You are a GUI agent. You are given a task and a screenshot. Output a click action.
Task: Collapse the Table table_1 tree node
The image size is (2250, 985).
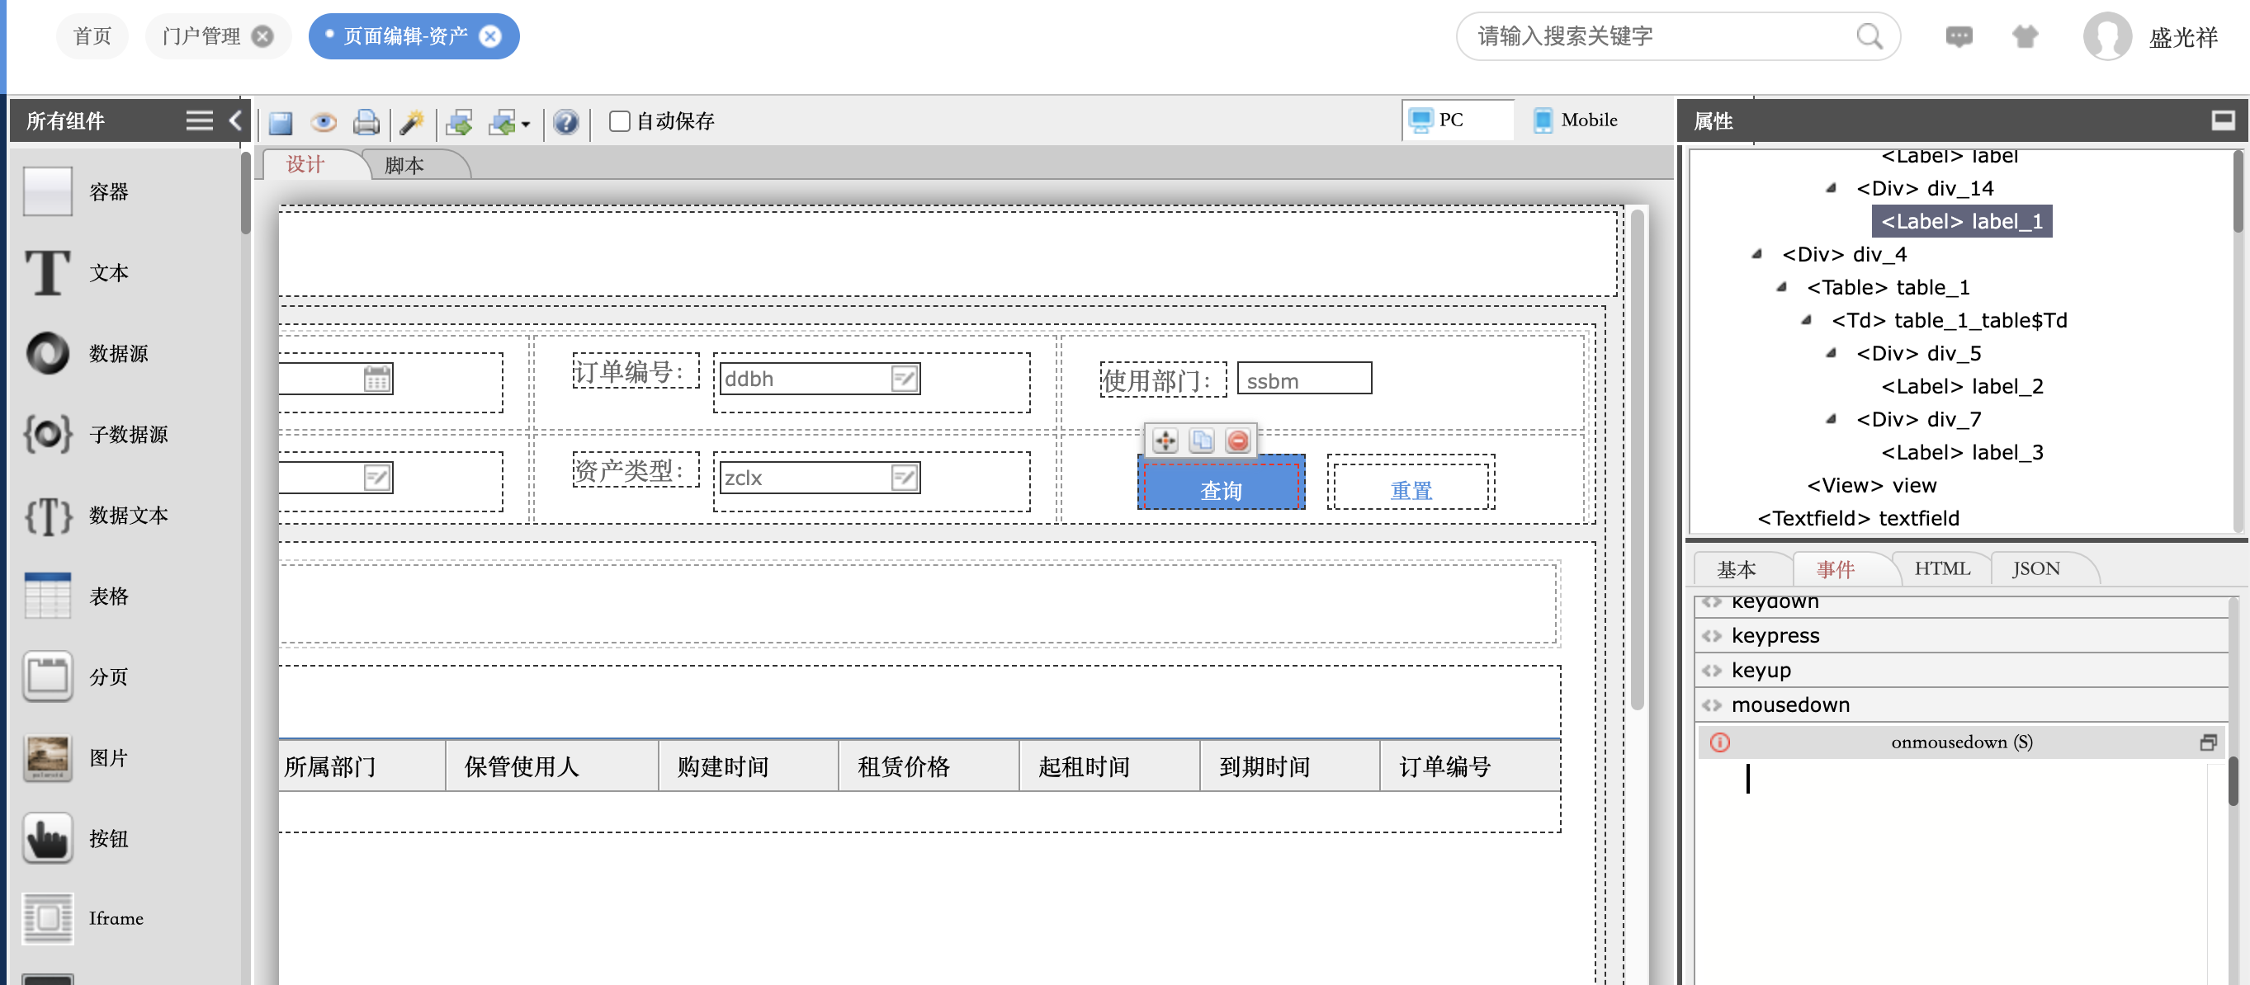click(1782, 287)
